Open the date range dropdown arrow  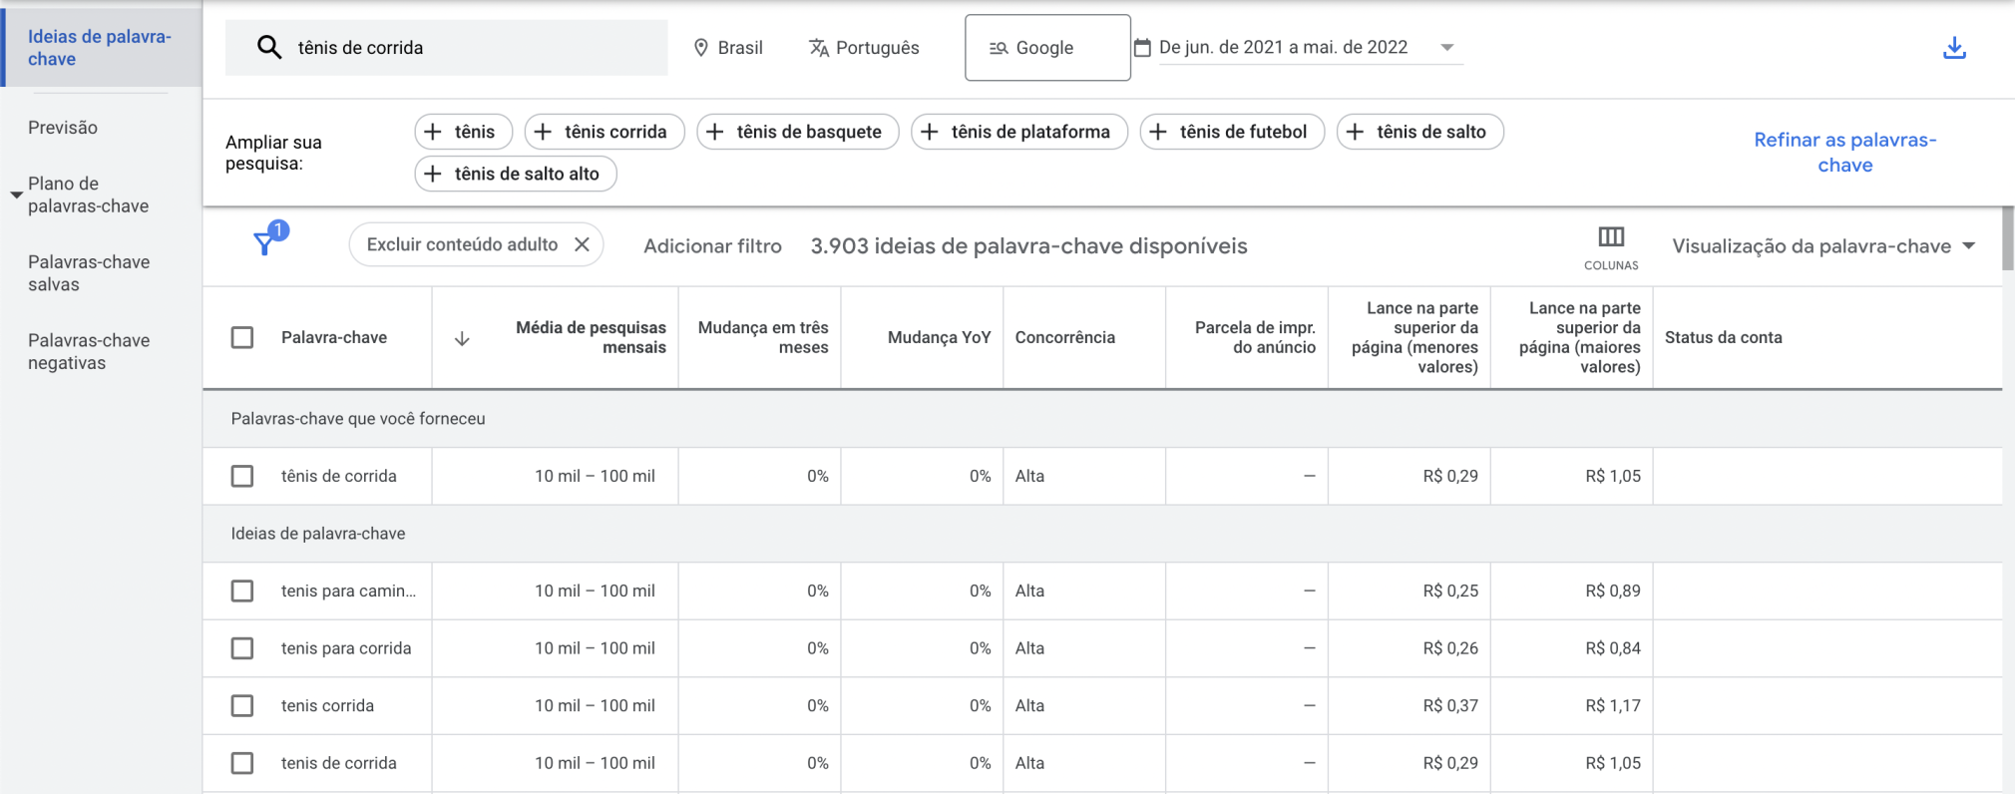(1447, 47)
